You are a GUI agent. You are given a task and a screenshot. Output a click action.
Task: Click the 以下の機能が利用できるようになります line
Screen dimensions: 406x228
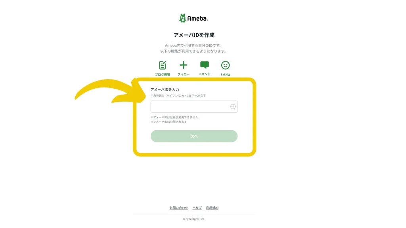193,51
